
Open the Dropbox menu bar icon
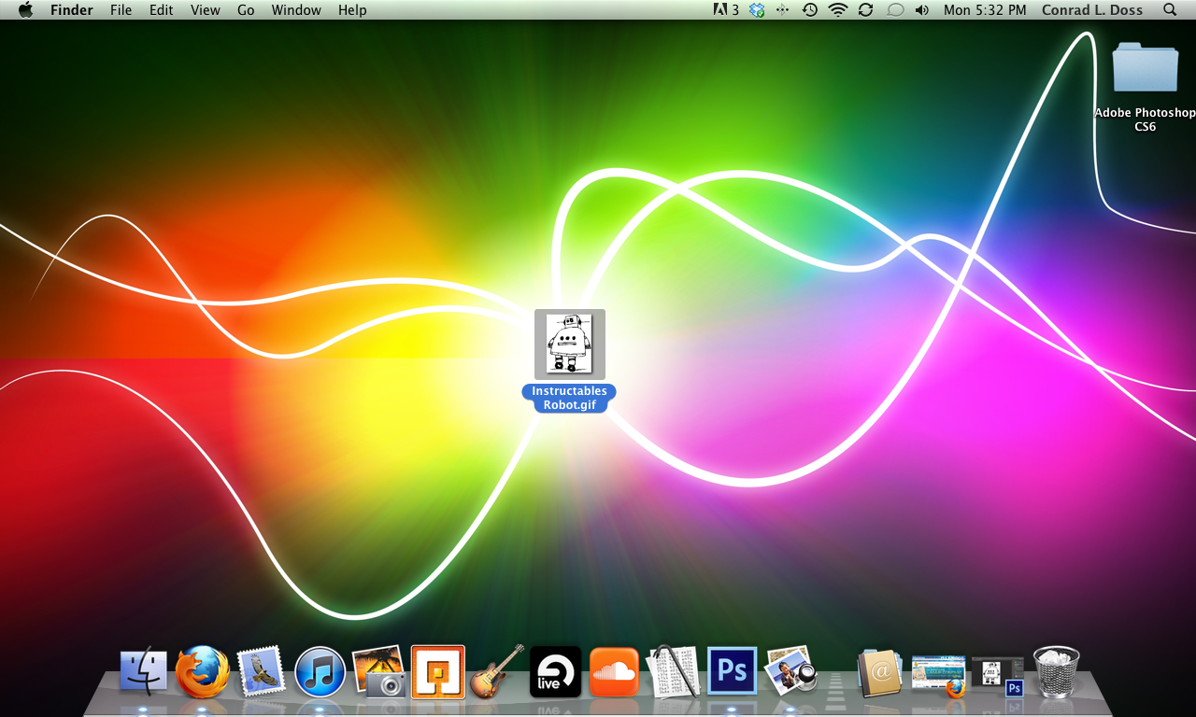[x=757, y=10]
